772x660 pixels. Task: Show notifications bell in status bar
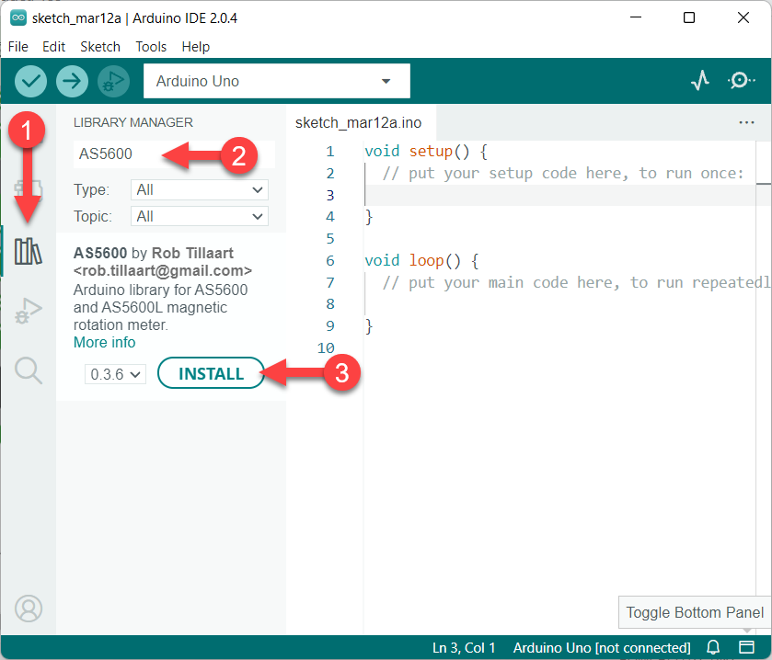click(713, 647)
